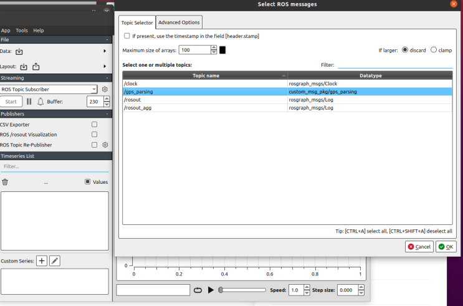Pause streaming with the pause icon
This screenshot has height=306, width=463.
click(x=29, y=102)
